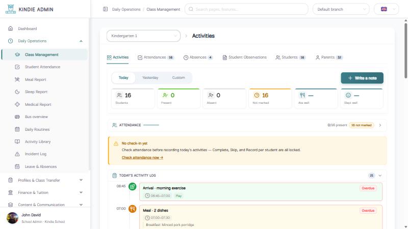This screenshot has width=408, height=229.
Task: Select the Yesterday date filter
Action: point(150,78)
